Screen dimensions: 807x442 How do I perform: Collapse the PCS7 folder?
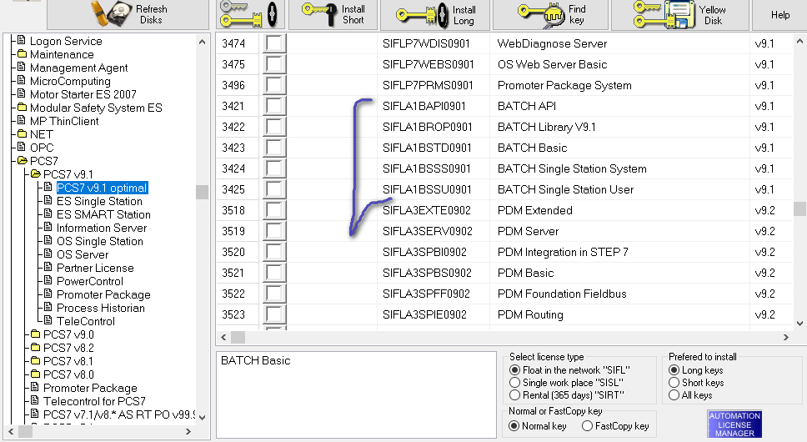point(43,161)
